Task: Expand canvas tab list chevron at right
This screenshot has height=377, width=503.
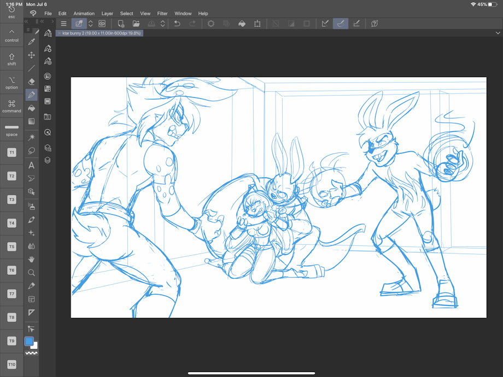Action: coord(498,33)
